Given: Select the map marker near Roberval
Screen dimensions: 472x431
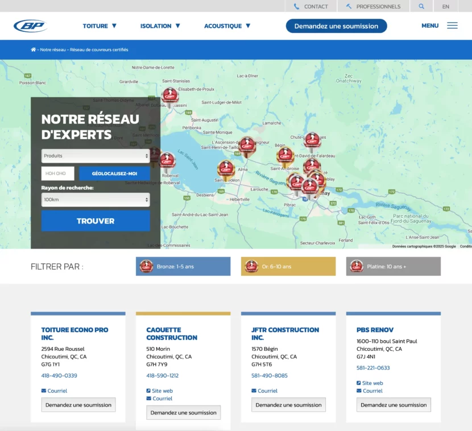Looking at the screenshot, I should pyautogui.click(x=167, y=161).
